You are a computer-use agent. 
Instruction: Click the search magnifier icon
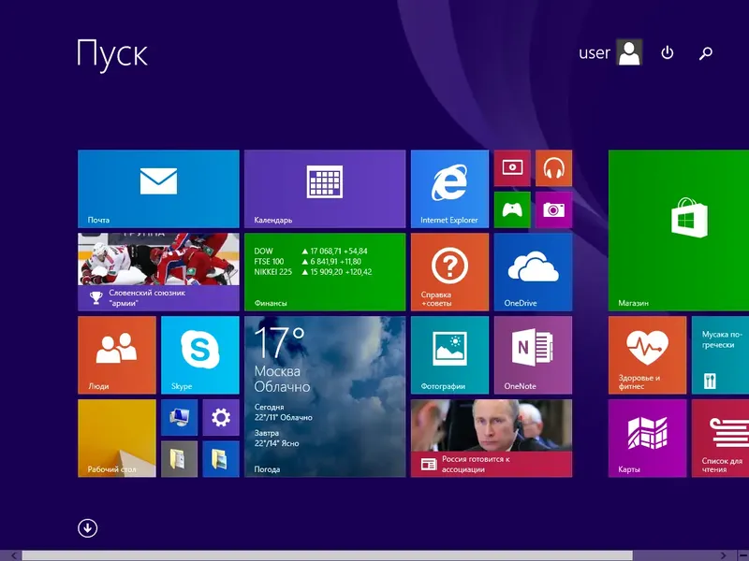pyautogui.click(x=706, y=52)
